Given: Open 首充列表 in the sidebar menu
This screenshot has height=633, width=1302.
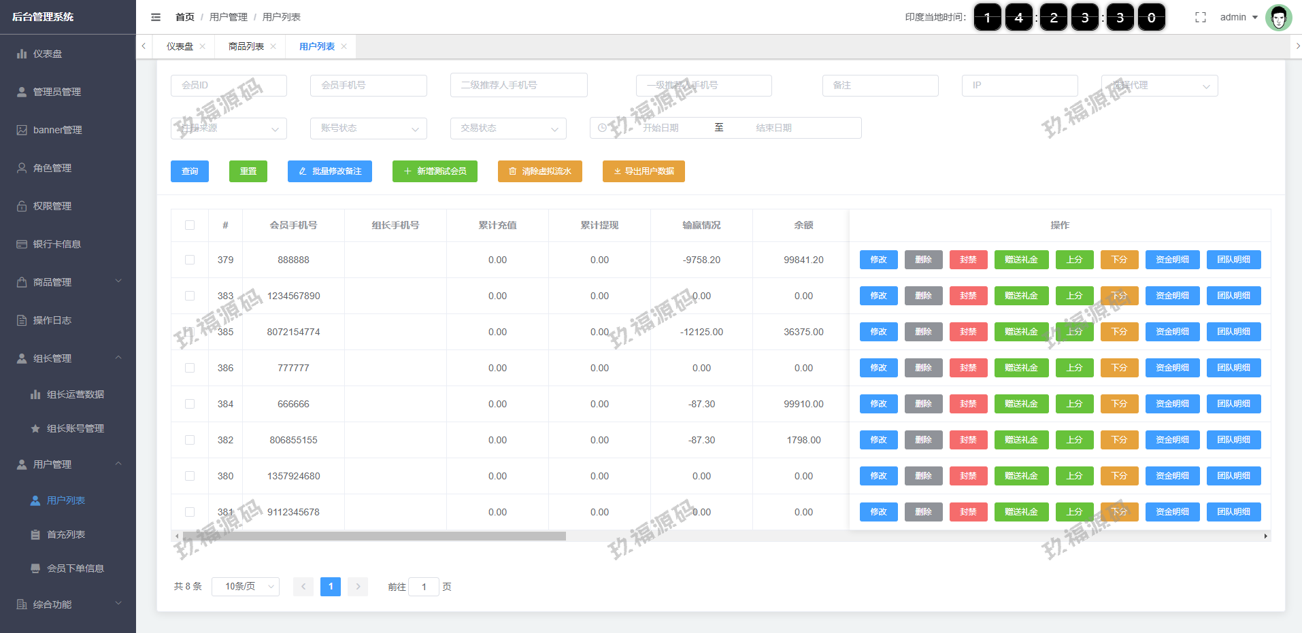Looking at the screenshot, I should click(x=66, y=534).
